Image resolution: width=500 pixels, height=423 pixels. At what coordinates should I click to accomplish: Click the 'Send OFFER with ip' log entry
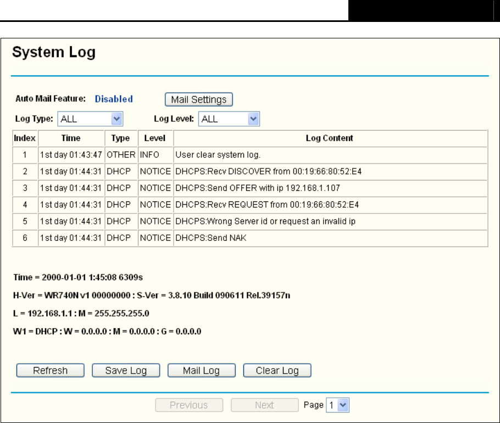click(257, 188)
